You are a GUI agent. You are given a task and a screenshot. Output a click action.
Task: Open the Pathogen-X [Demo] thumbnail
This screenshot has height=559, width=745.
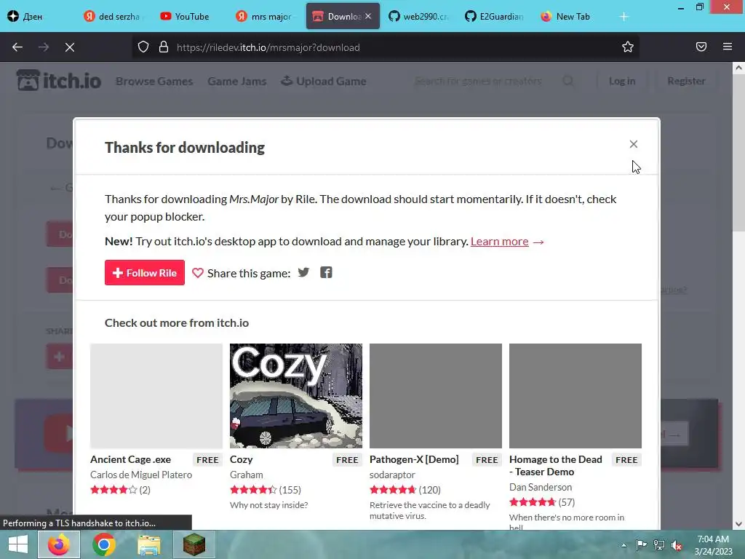436,396
